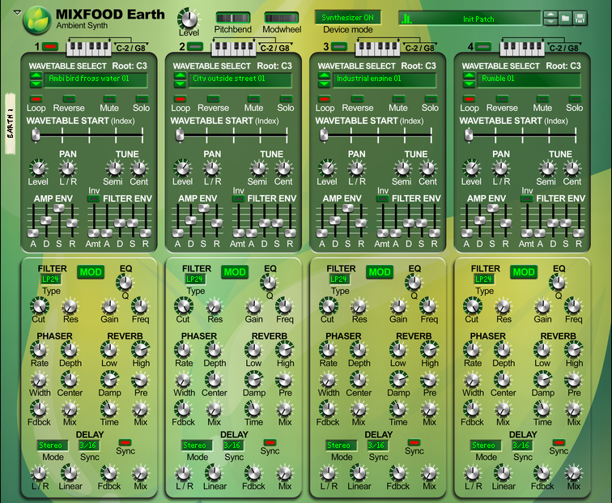Open layer 1 delay Mode Stereo selector
Viewport: 612px width, 503px height.
tap(53, 445)
